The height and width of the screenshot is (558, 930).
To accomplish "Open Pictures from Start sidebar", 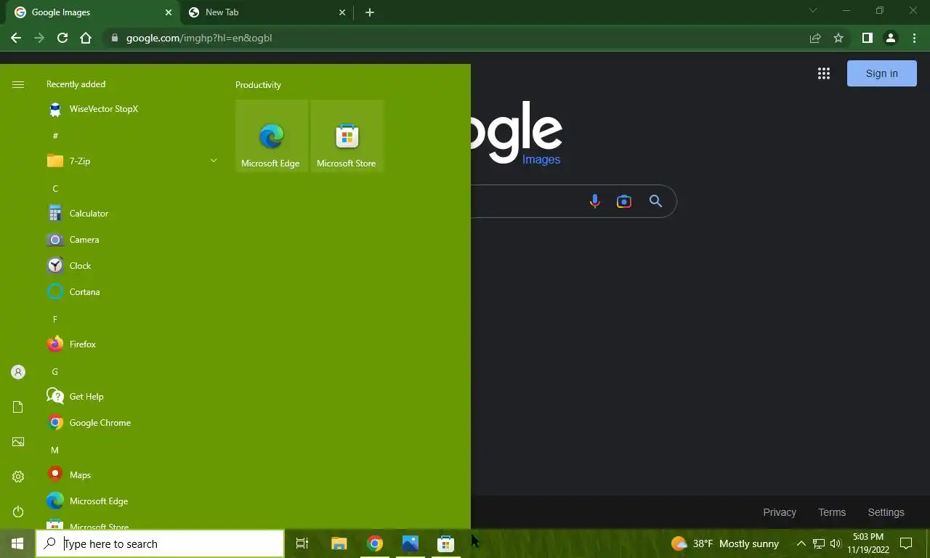I will coord(18,442).
